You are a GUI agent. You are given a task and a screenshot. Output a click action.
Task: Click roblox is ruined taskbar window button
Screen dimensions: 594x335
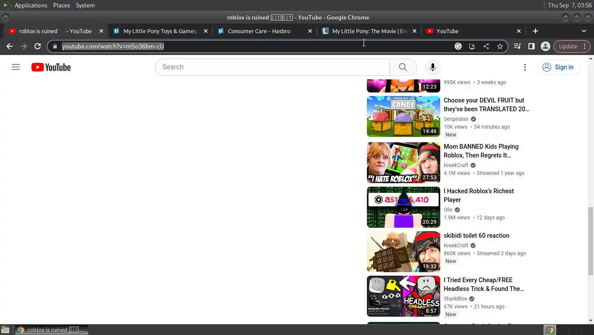point(52,330)
